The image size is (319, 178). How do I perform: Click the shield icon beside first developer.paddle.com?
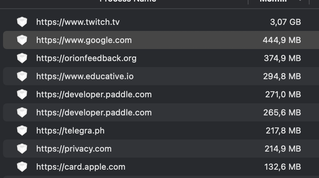click(x=22, y=94)
